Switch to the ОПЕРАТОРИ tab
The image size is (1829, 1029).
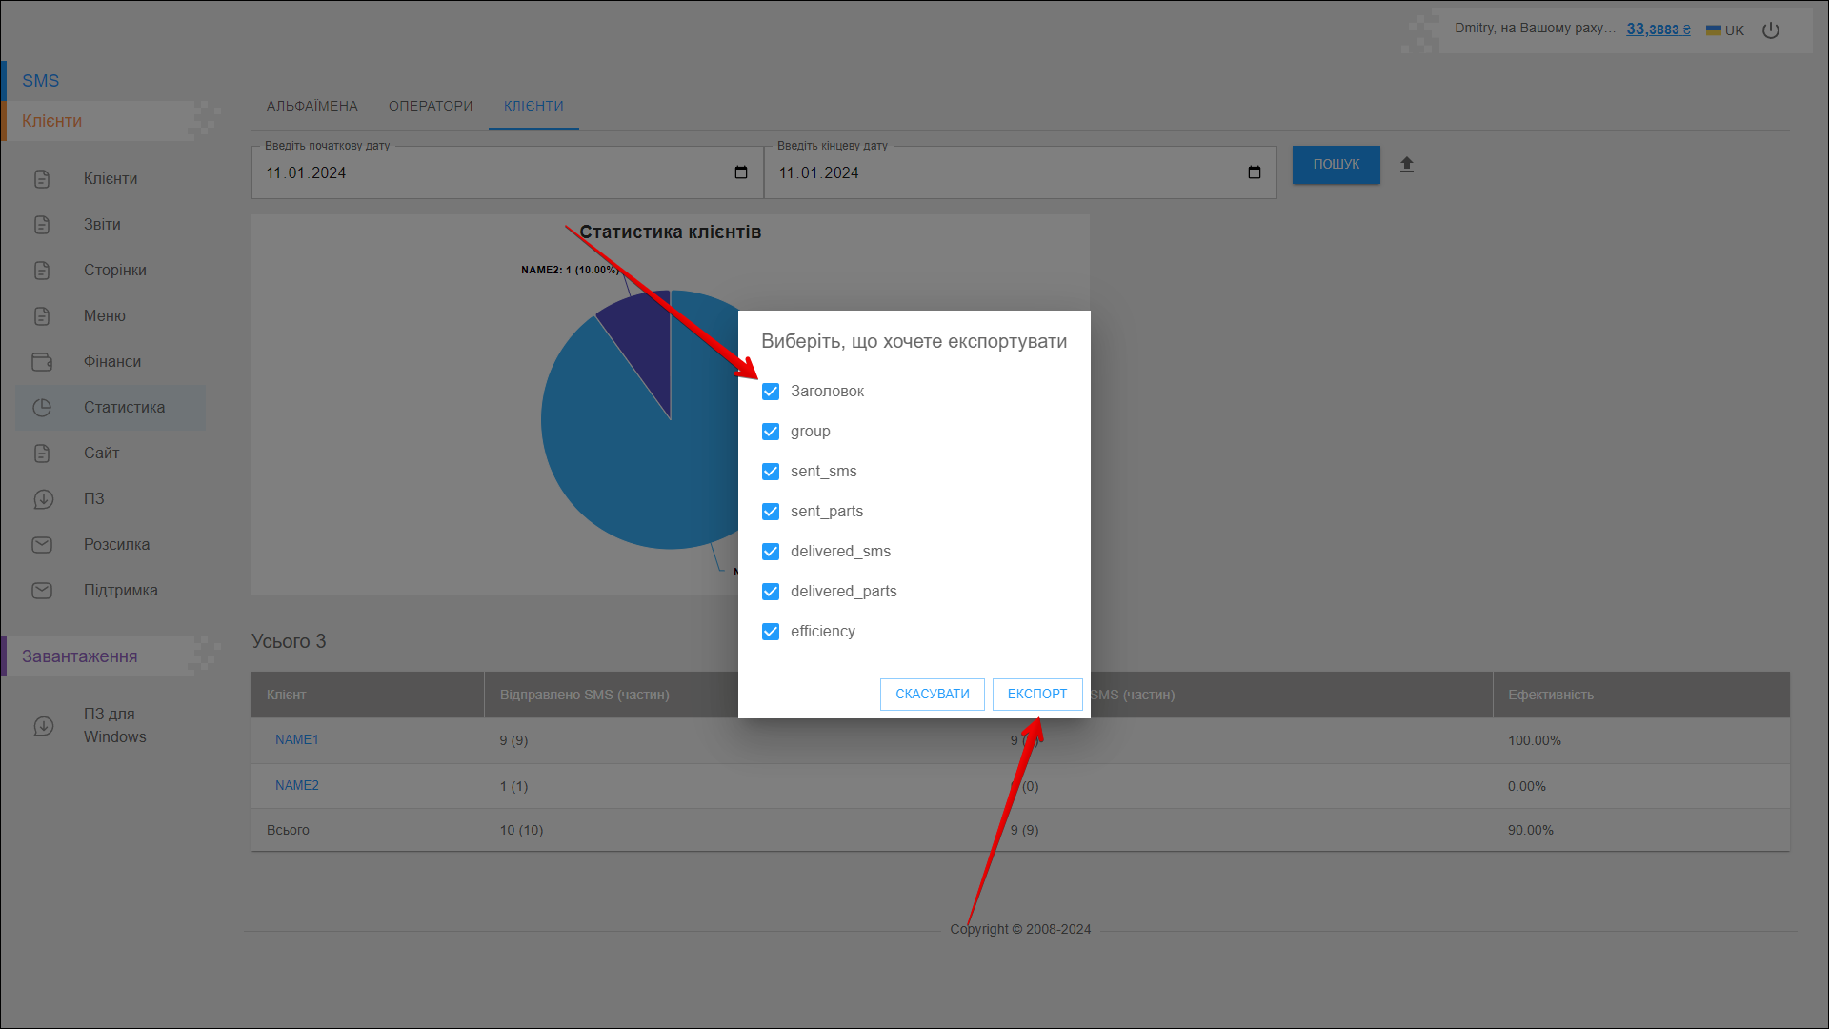(431, 106)
